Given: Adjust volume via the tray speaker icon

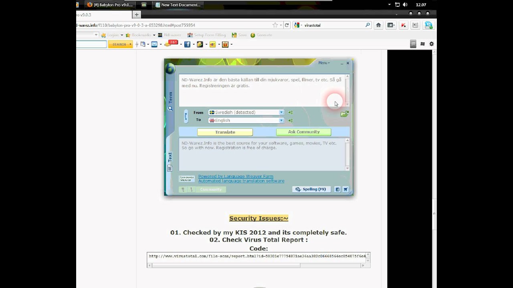Looking at the screenshot, I should tap(405, 5).
